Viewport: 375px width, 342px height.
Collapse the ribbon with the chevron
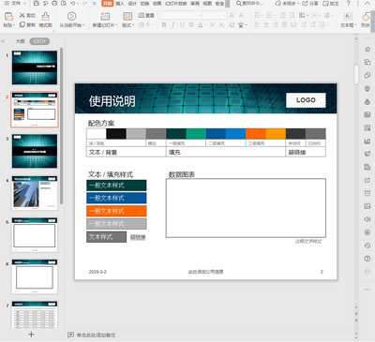click(367, 4)
